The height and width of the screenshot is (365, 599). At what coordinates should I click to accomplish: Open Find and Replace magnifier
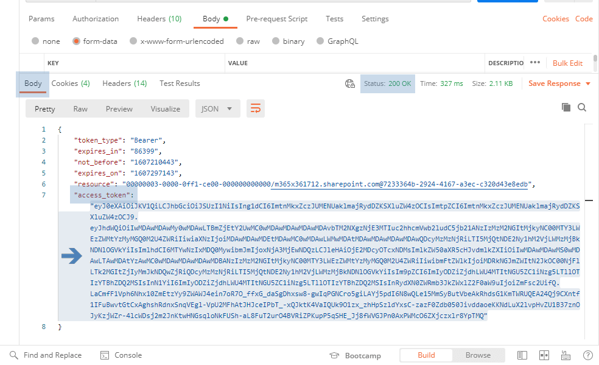[x=14, y=355]
